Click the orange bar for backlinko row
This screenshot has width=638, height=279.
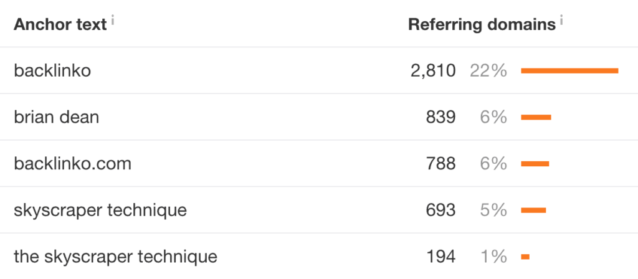tap(569, 71)
